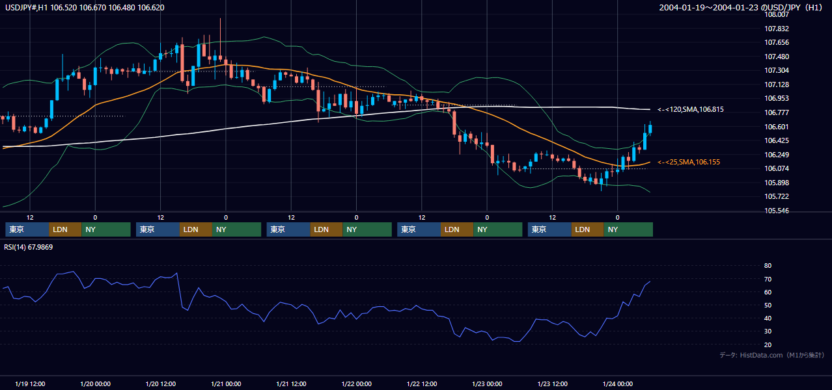Click the RSI scale value 60

[768, 292]
